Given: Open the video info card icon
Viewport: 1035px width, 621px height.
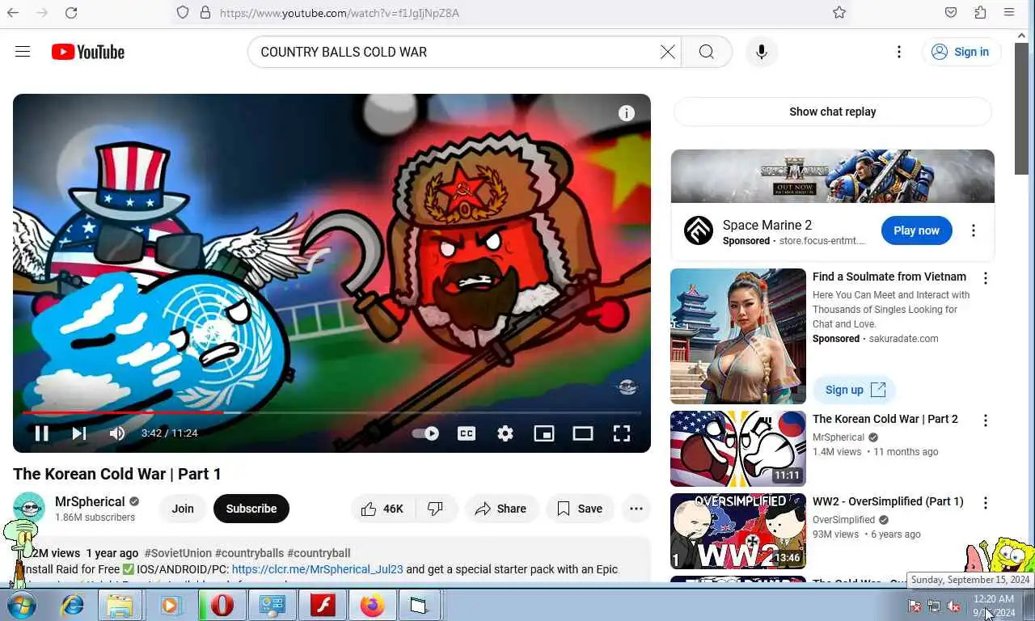Looking at the screenshot, I should (x=627, y=113).
